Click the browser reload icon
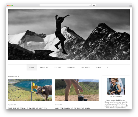The width and height of the screenshot is (138, 117). pyautogui.click(x=90, y=5)
